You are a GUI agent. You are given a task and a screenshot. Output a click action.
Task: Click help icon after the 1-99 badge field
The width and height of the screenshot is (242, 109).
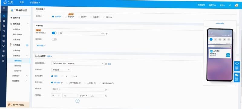pyautogui.click(x=106, y=90)
